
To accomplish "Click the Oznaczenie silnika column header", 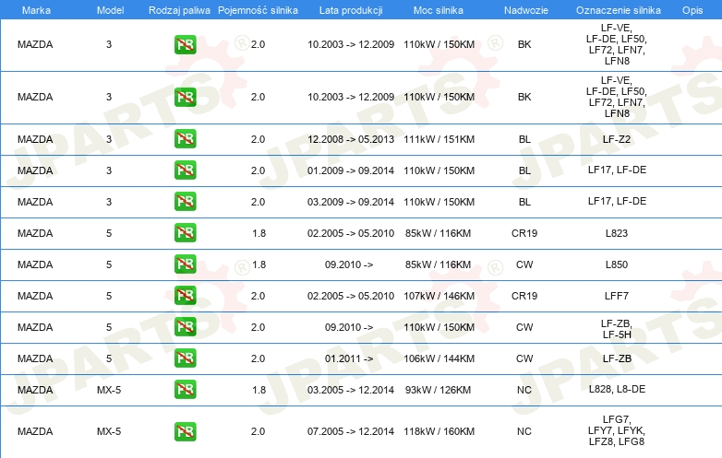I will point(619,10).
